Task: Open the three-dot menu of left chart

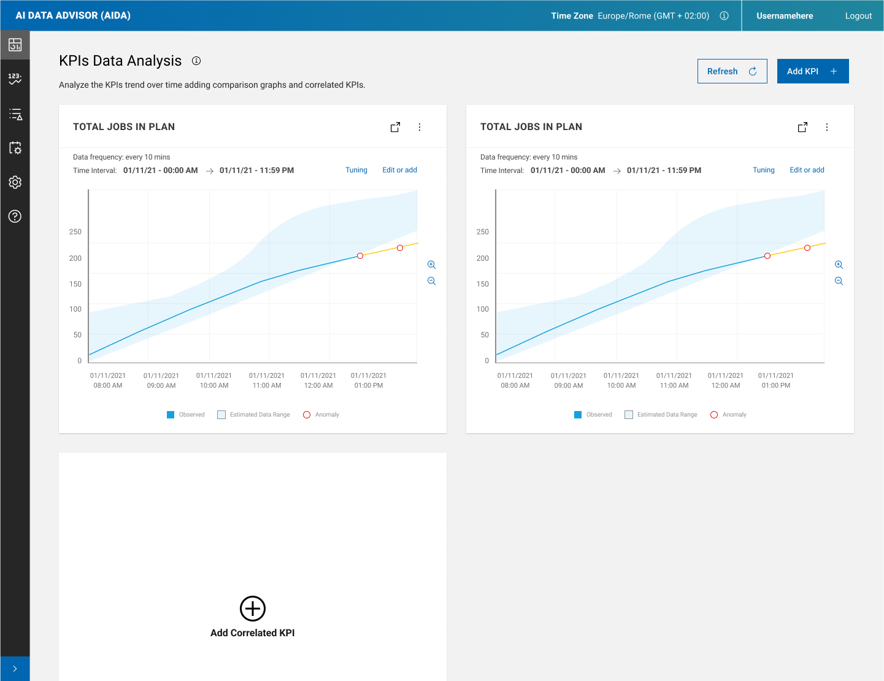Action: coord(420,127)
